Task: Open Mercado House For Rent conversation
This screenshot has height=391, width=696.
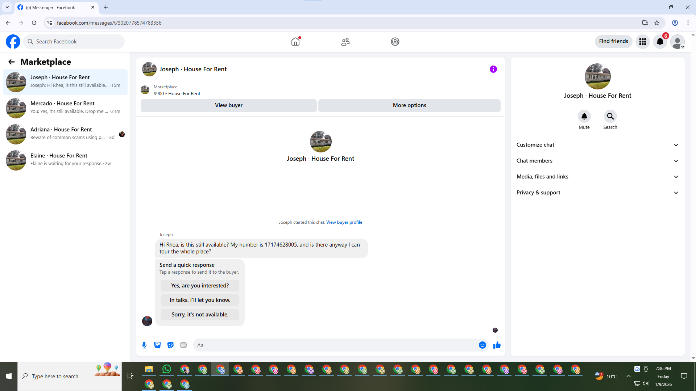Action: pos(65,108)
